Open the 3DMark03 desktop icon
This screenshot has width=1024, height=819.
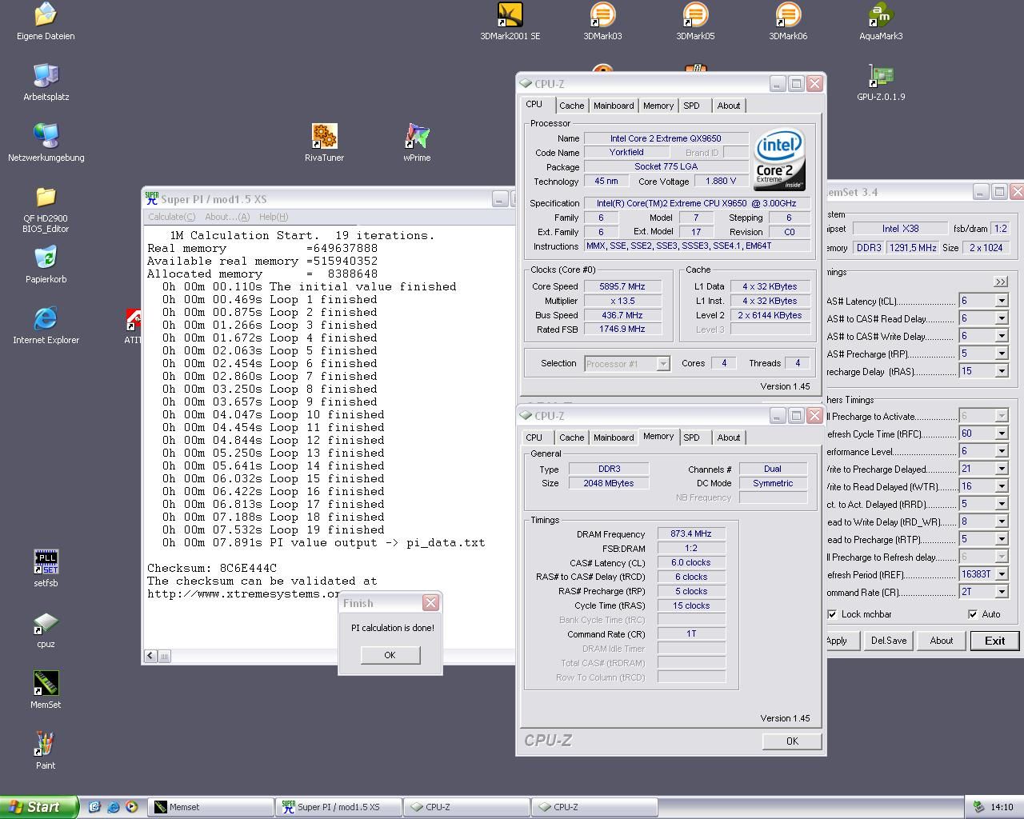pos(602,22)
